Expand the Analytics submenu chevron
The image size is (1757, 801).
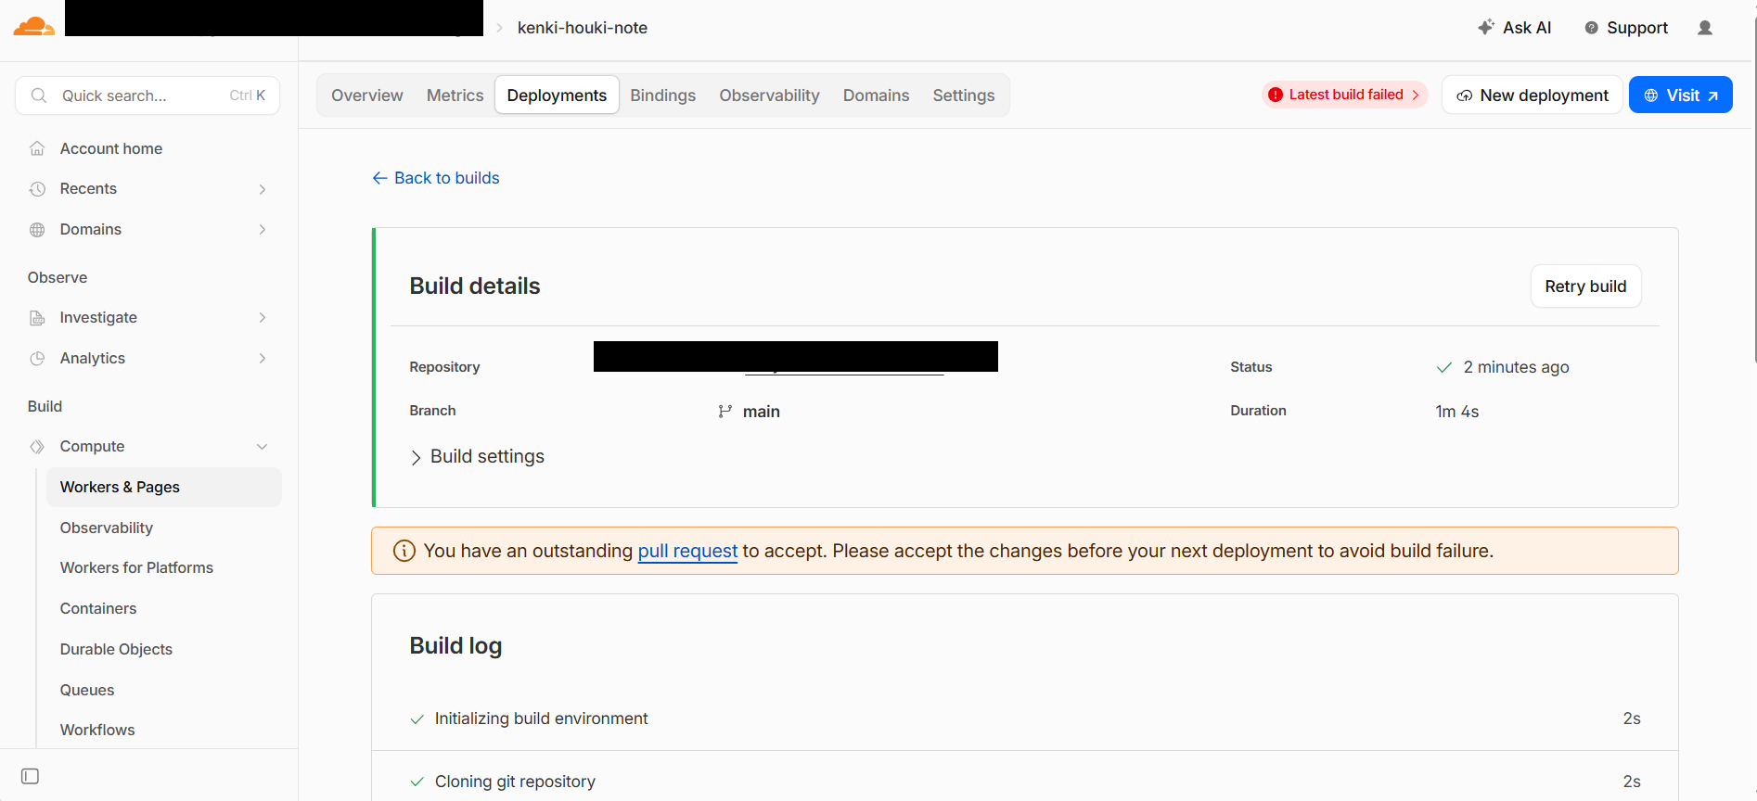coord(263,359)
